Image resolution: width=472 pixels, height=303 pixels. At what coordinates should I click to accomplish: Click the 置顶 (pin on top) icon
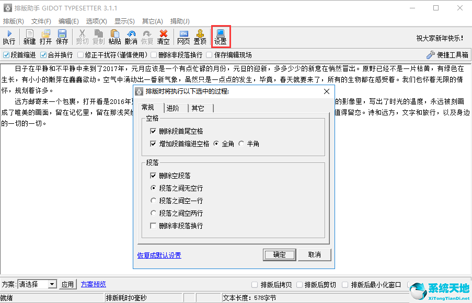pyautogui.click(x=200, y=36)
